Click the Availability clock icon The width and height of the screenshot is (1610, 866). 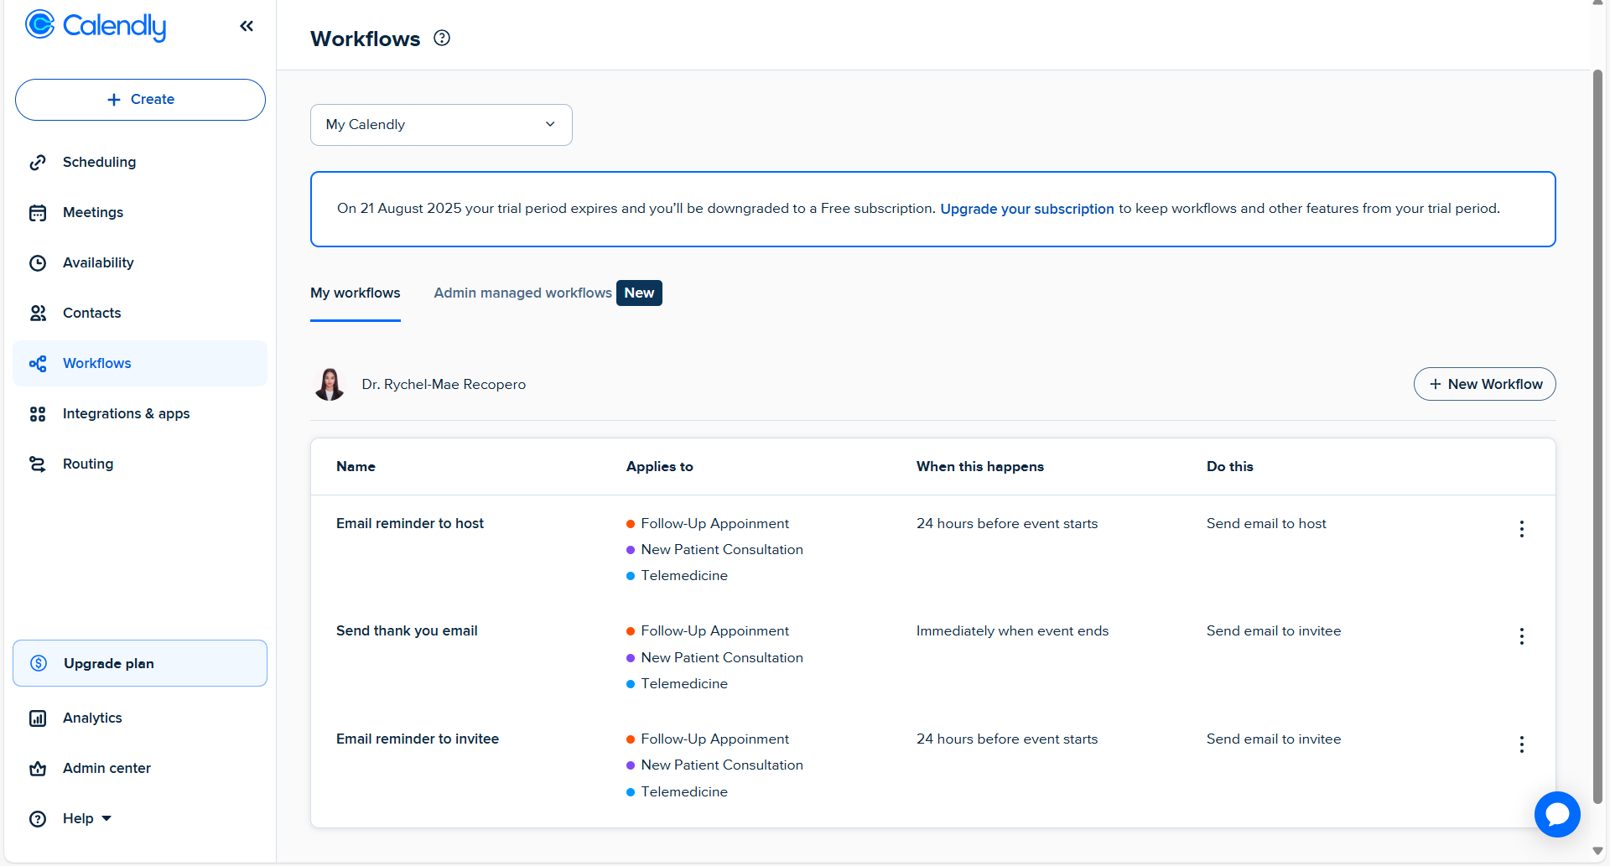point(38,263)
